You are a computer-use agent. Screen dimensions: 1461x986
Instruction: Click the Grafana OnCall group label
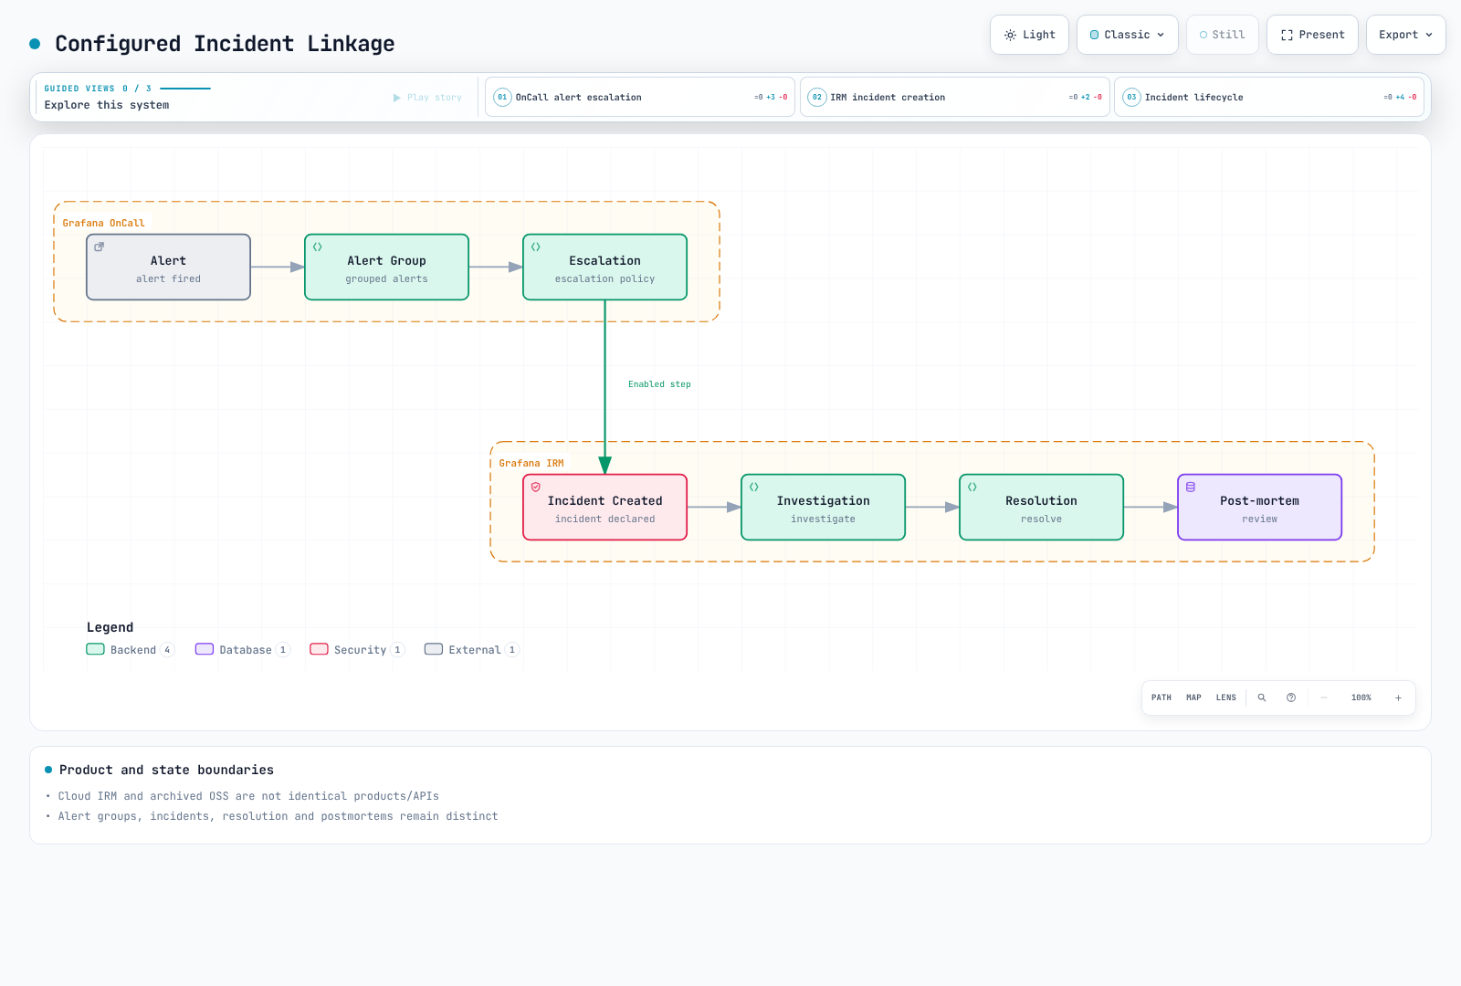tap(104, 223)
